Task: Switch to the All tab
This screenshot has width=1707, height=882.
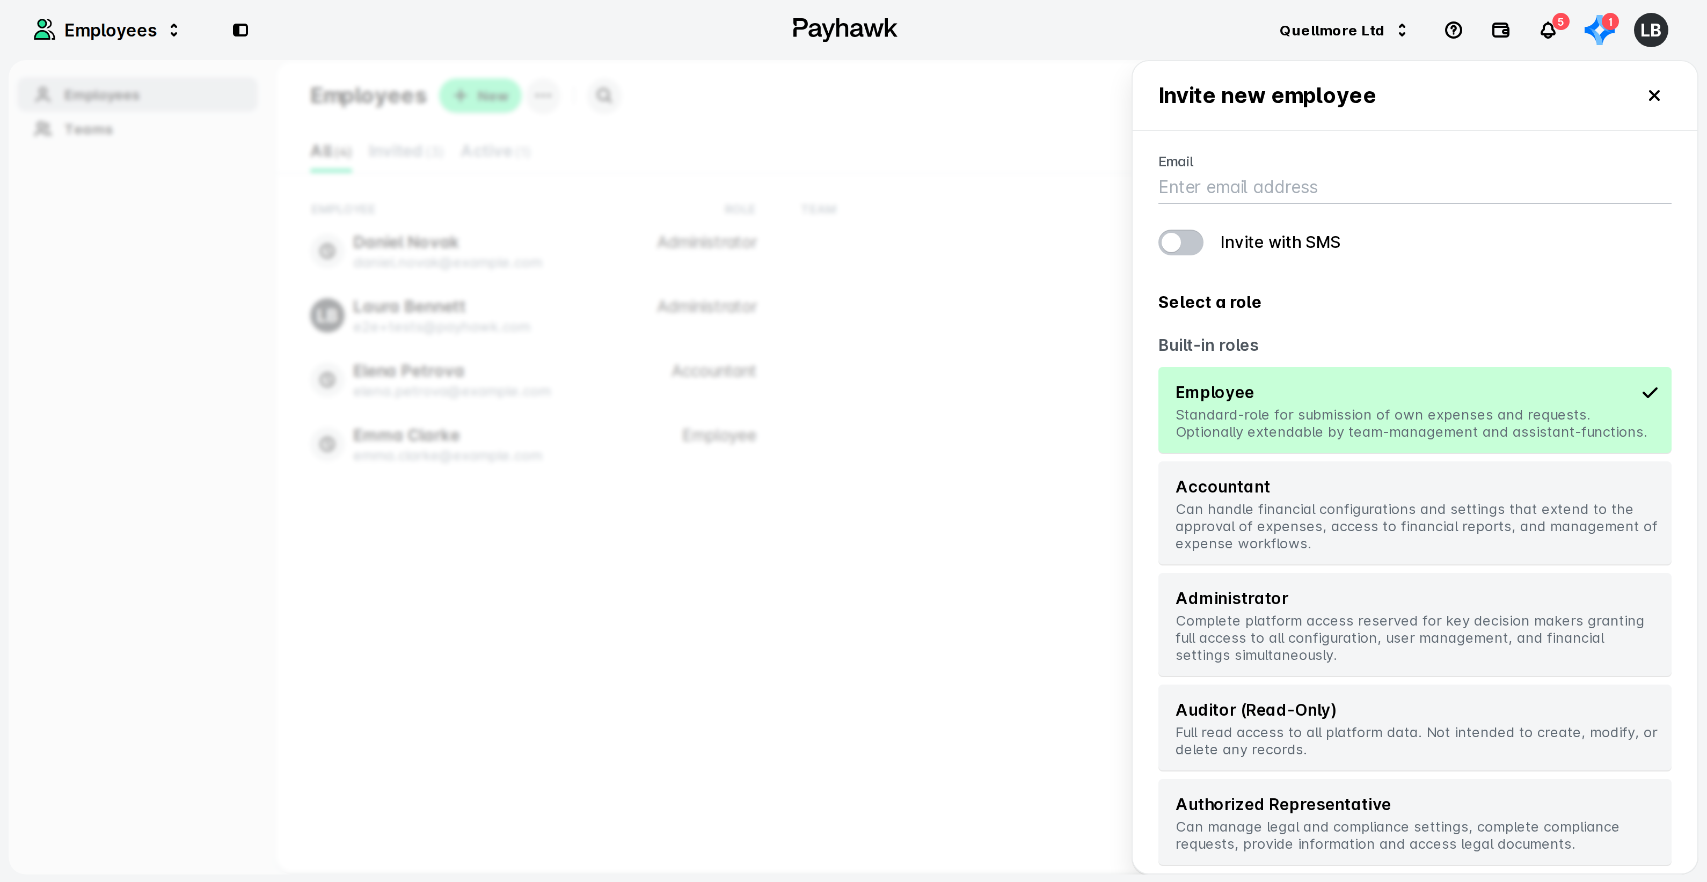Action: [x=331, y=152]
